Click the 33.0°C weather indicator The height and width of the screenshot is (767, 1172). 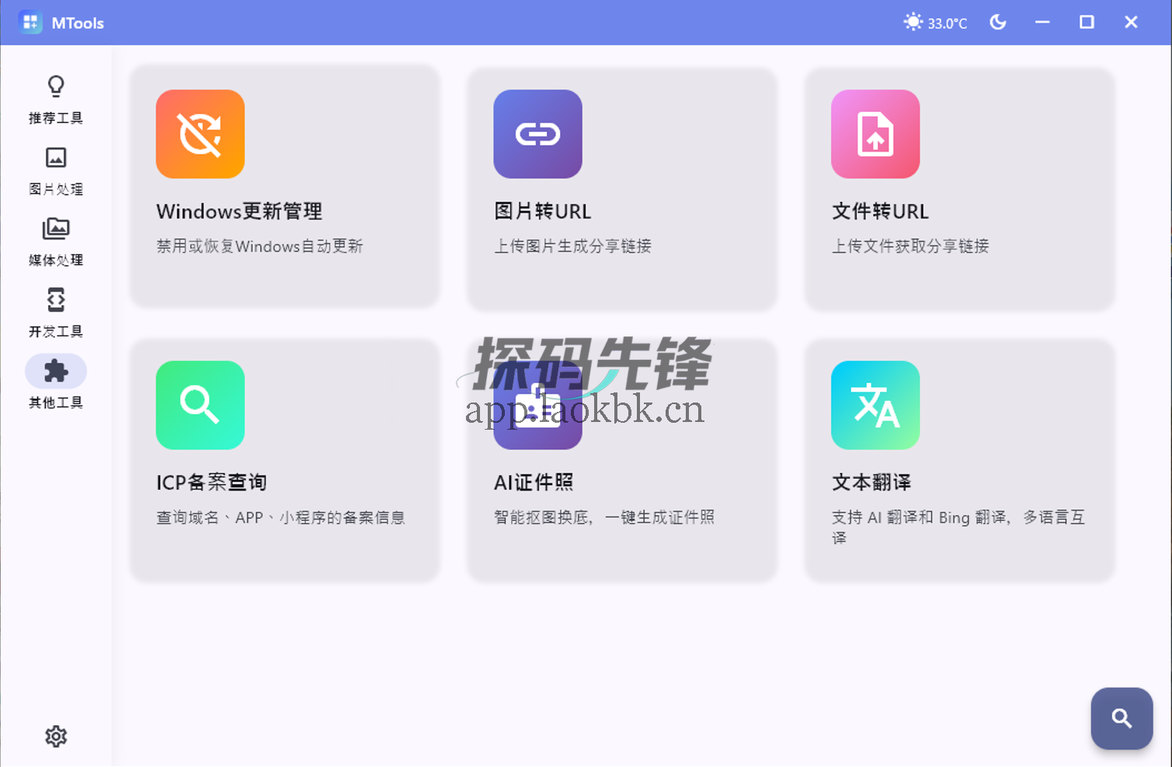coord(935,22)
